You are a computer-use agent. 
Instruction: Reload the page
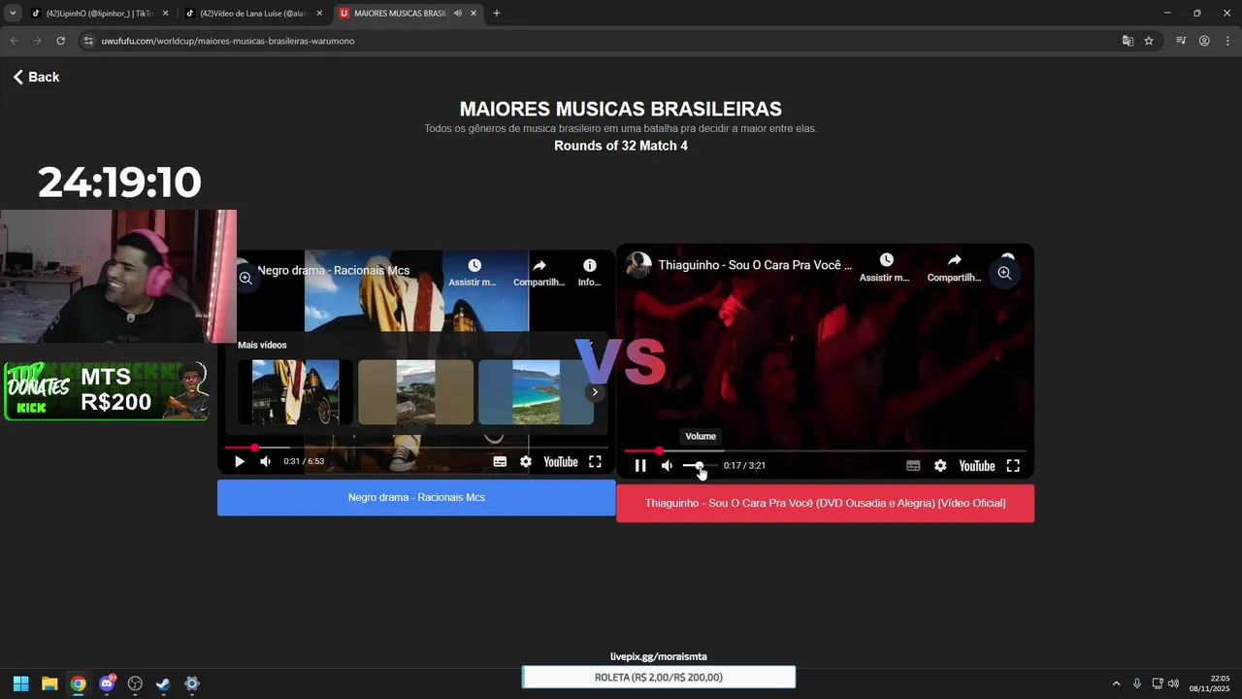click(x=60, y=41)
